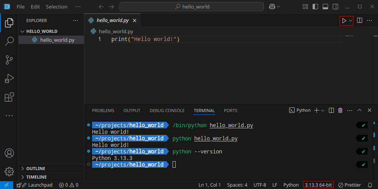Open the Selection menu
The width and height of the screenshot is (378, 189).
click(56, 7)
